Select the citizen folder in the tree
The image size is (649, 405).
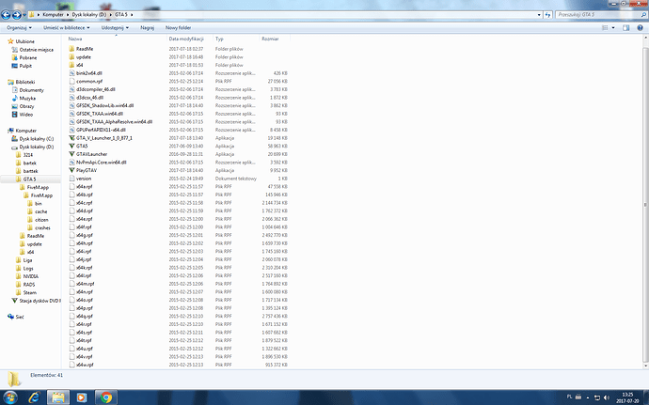[41, 220]
